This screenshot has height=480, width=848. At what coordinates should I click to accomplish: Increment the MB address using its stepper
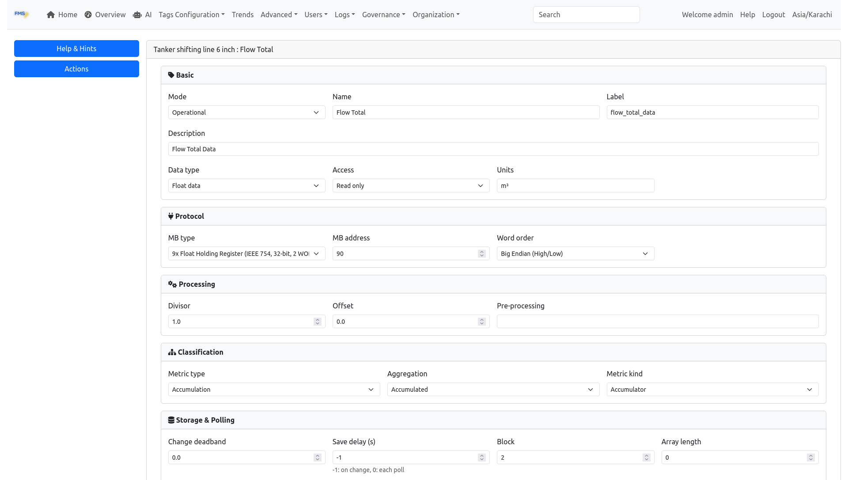click(481, 251)
